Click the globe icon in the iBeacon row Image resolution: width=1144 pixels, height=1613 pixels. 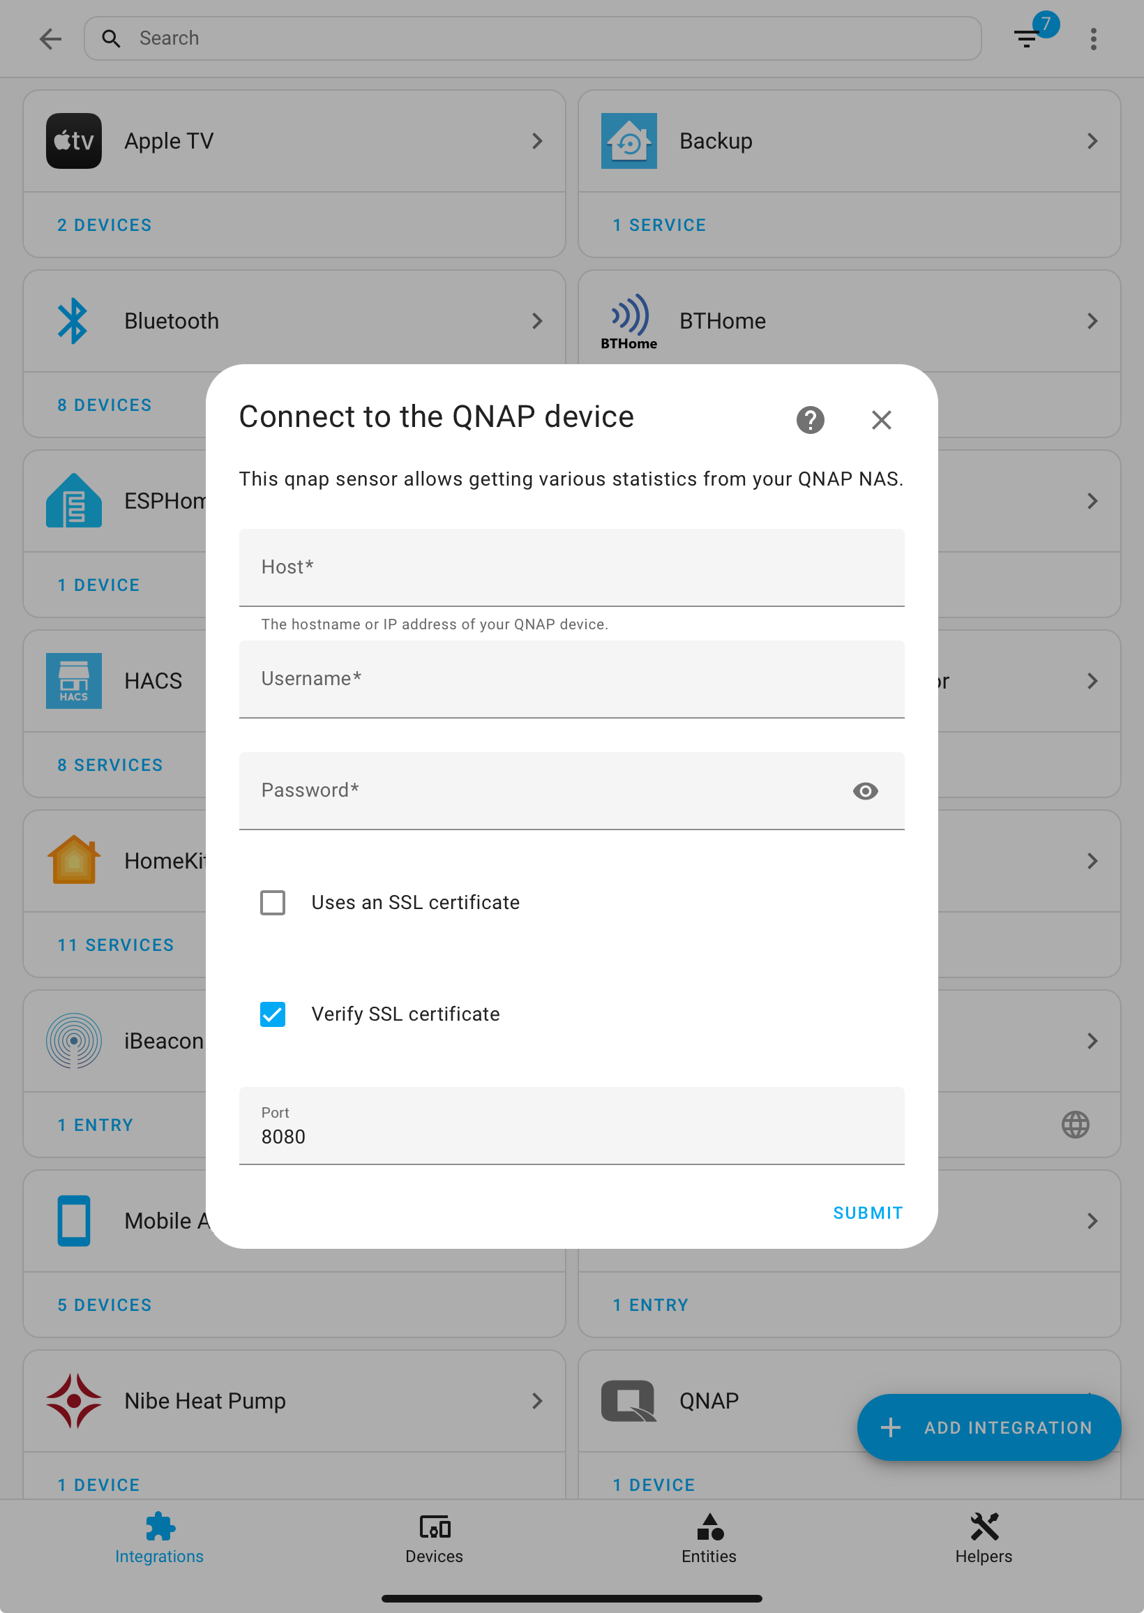point(1074,1124)
